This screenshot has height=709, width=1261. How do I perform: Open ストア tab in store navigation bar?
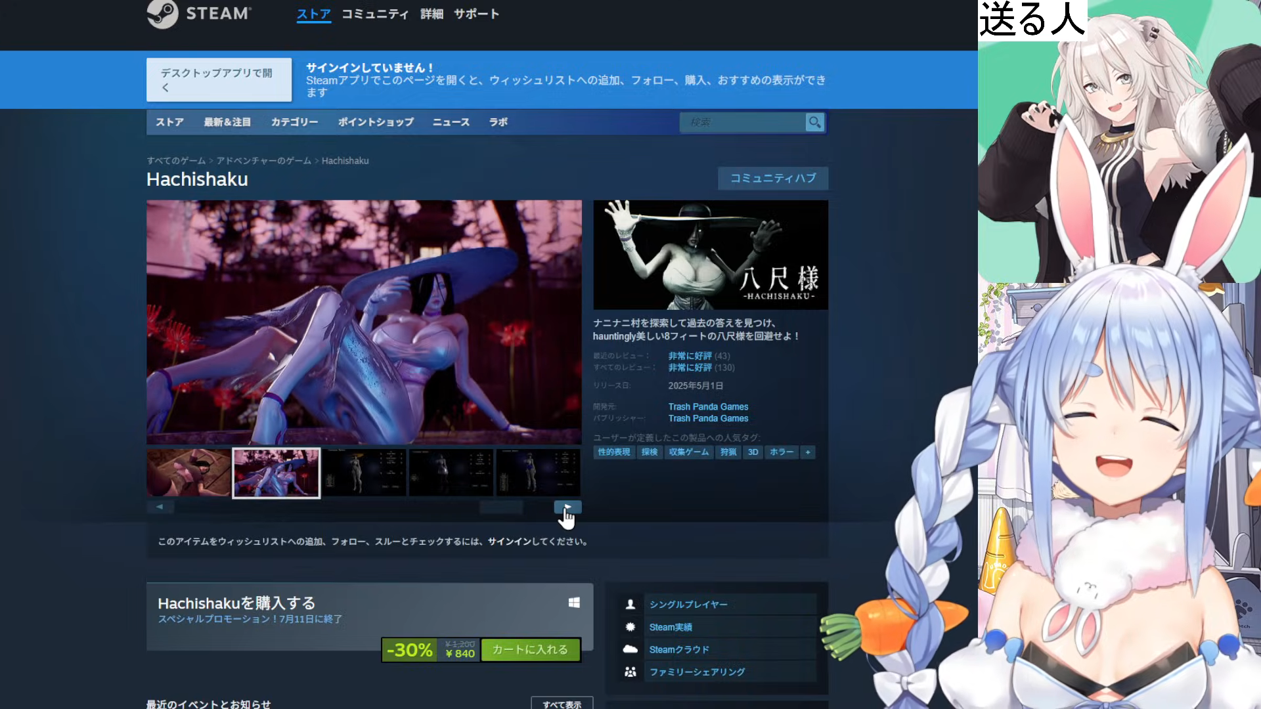click(x=169, y=122)
